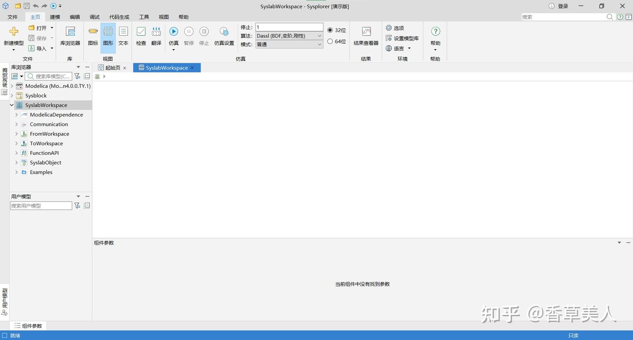Image resolution: width=633 pixels, height=340 pixels.
Task: Click the 新建模型 new model icon
Action: pyautogui.click(x=14, y=32)
